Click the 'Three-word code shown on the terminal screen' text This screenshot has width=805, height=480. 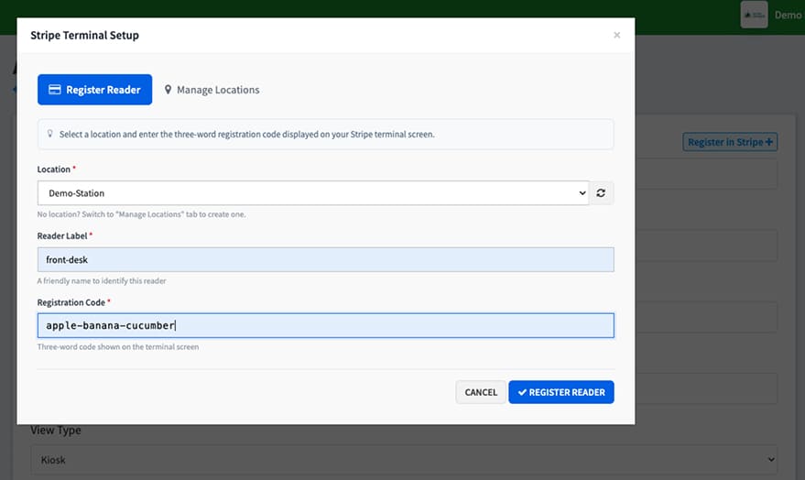[117, 347]
